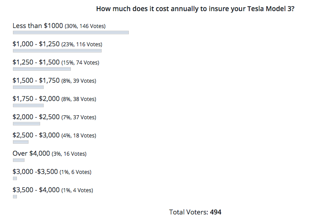Click the poll question title text
This screenshot has height=218, width=321.
(195, 9)
